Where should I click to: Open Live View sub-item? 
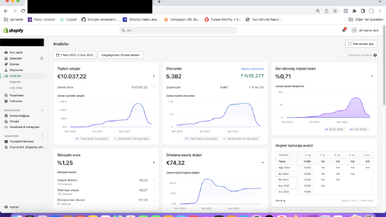(x=16, y=88)
